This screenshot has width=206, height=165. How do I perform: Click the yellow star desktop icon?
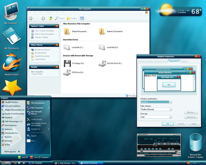(x=12, y=87)
